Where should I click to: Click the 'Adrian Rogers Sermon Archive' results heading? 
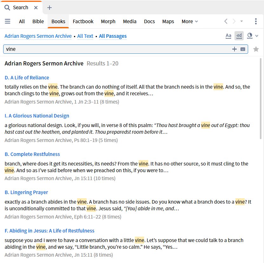[44, 64]
